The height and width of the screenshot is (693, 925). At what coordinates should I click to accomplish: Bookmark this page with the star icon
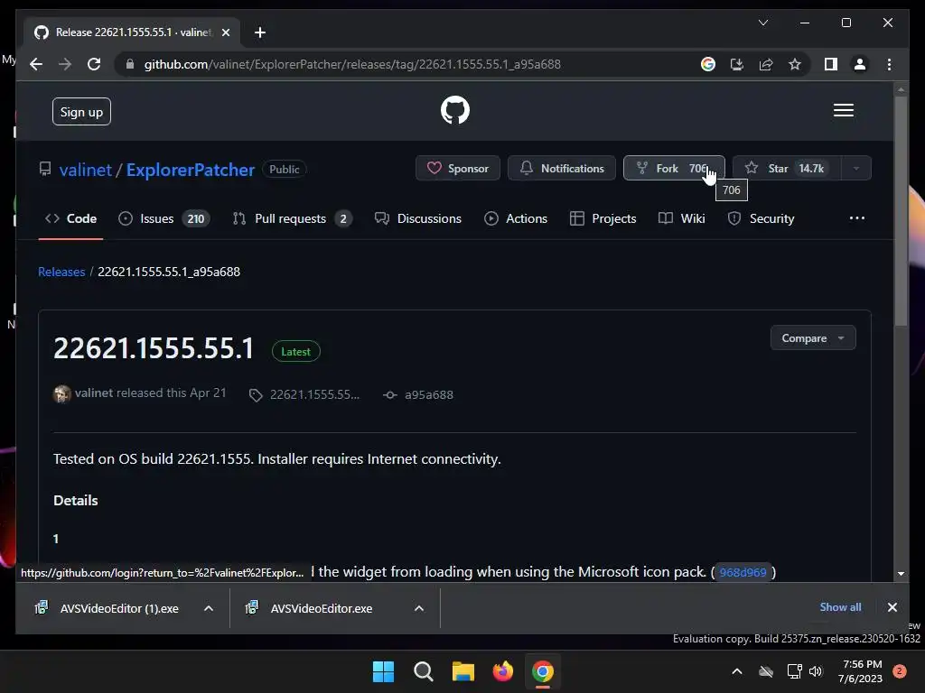click(x=795, y=64)
